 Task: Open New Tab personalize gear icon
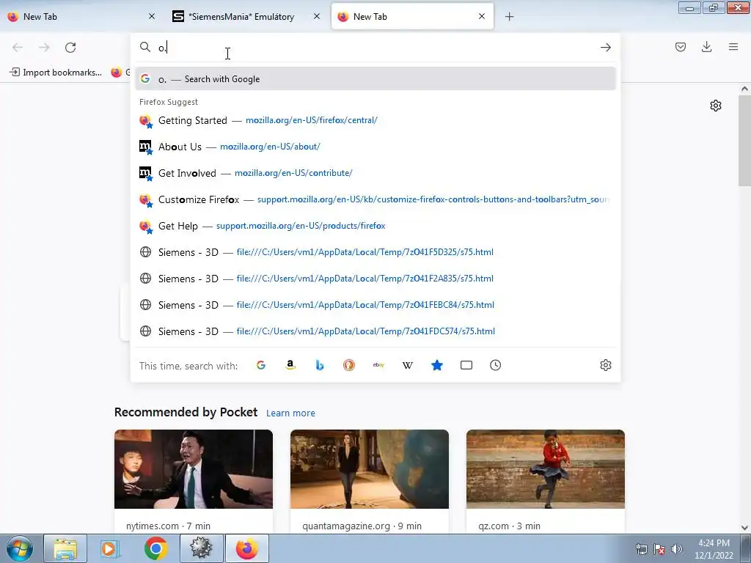pyautogui.click(x=716, y=106)
